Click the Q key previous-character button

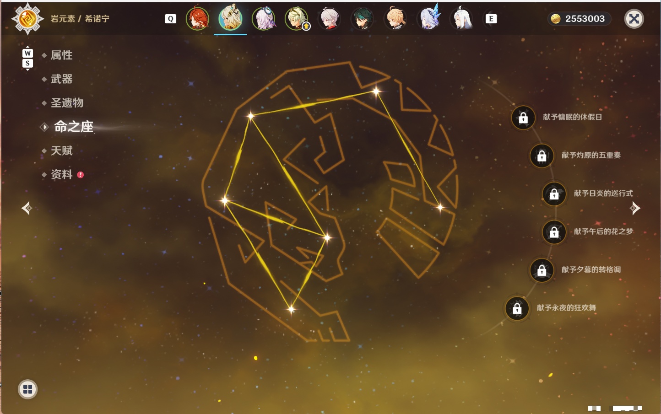(x=170, y=19)
